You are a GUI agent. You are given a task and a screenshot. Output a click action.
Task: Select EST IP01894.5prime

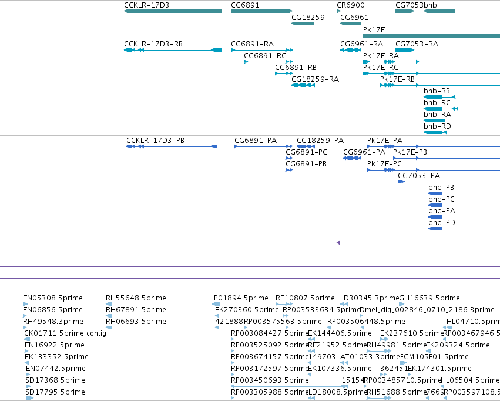click(216, 304)
